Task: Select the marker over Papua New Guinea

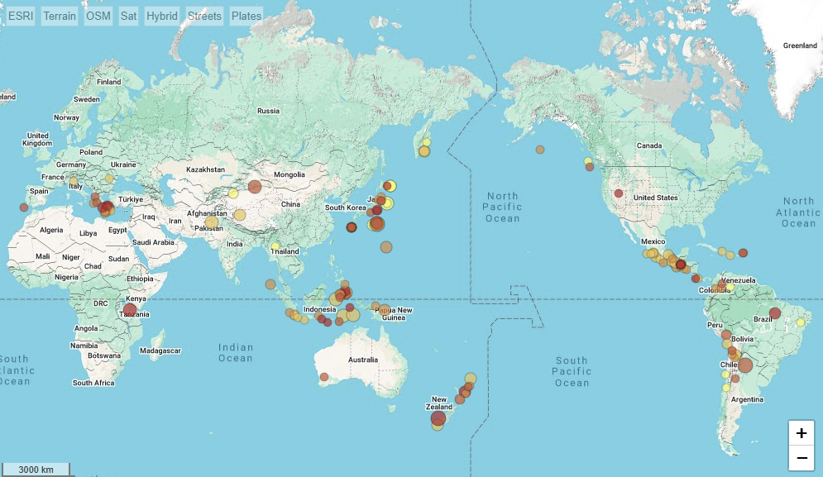Action: pos(385,310)
